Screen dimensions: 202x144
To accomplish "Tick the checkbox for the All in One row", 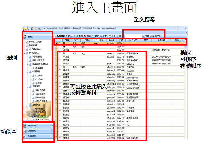I will [x=60, y=64].
